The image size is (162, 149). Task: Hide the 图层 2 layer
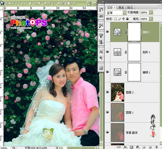point(107,92)
